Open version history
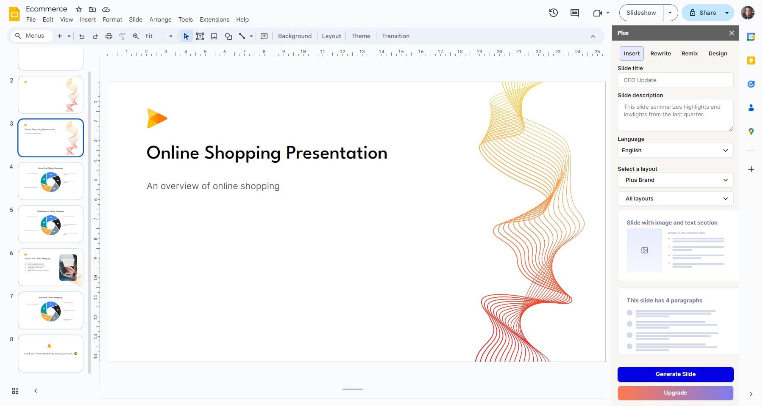This screenshot has height=406, width=763. point(553,13)
